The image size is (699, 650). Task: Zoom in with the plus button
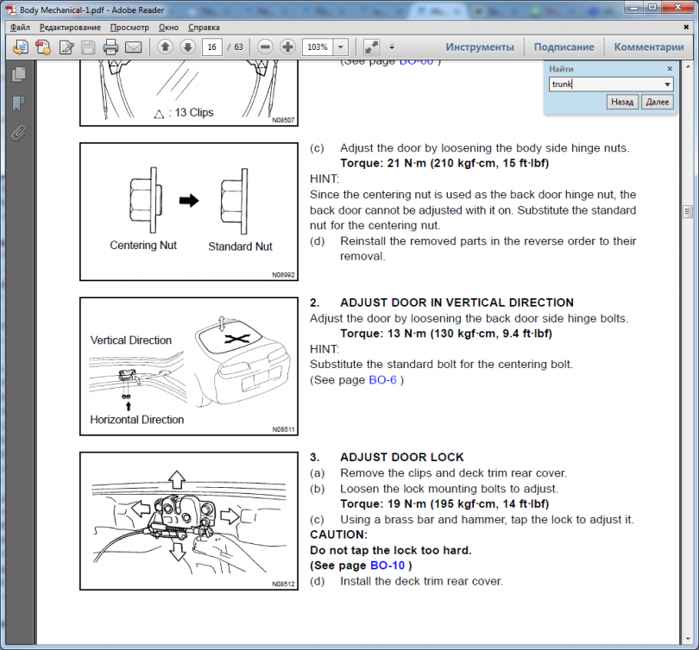coord(288,47)
